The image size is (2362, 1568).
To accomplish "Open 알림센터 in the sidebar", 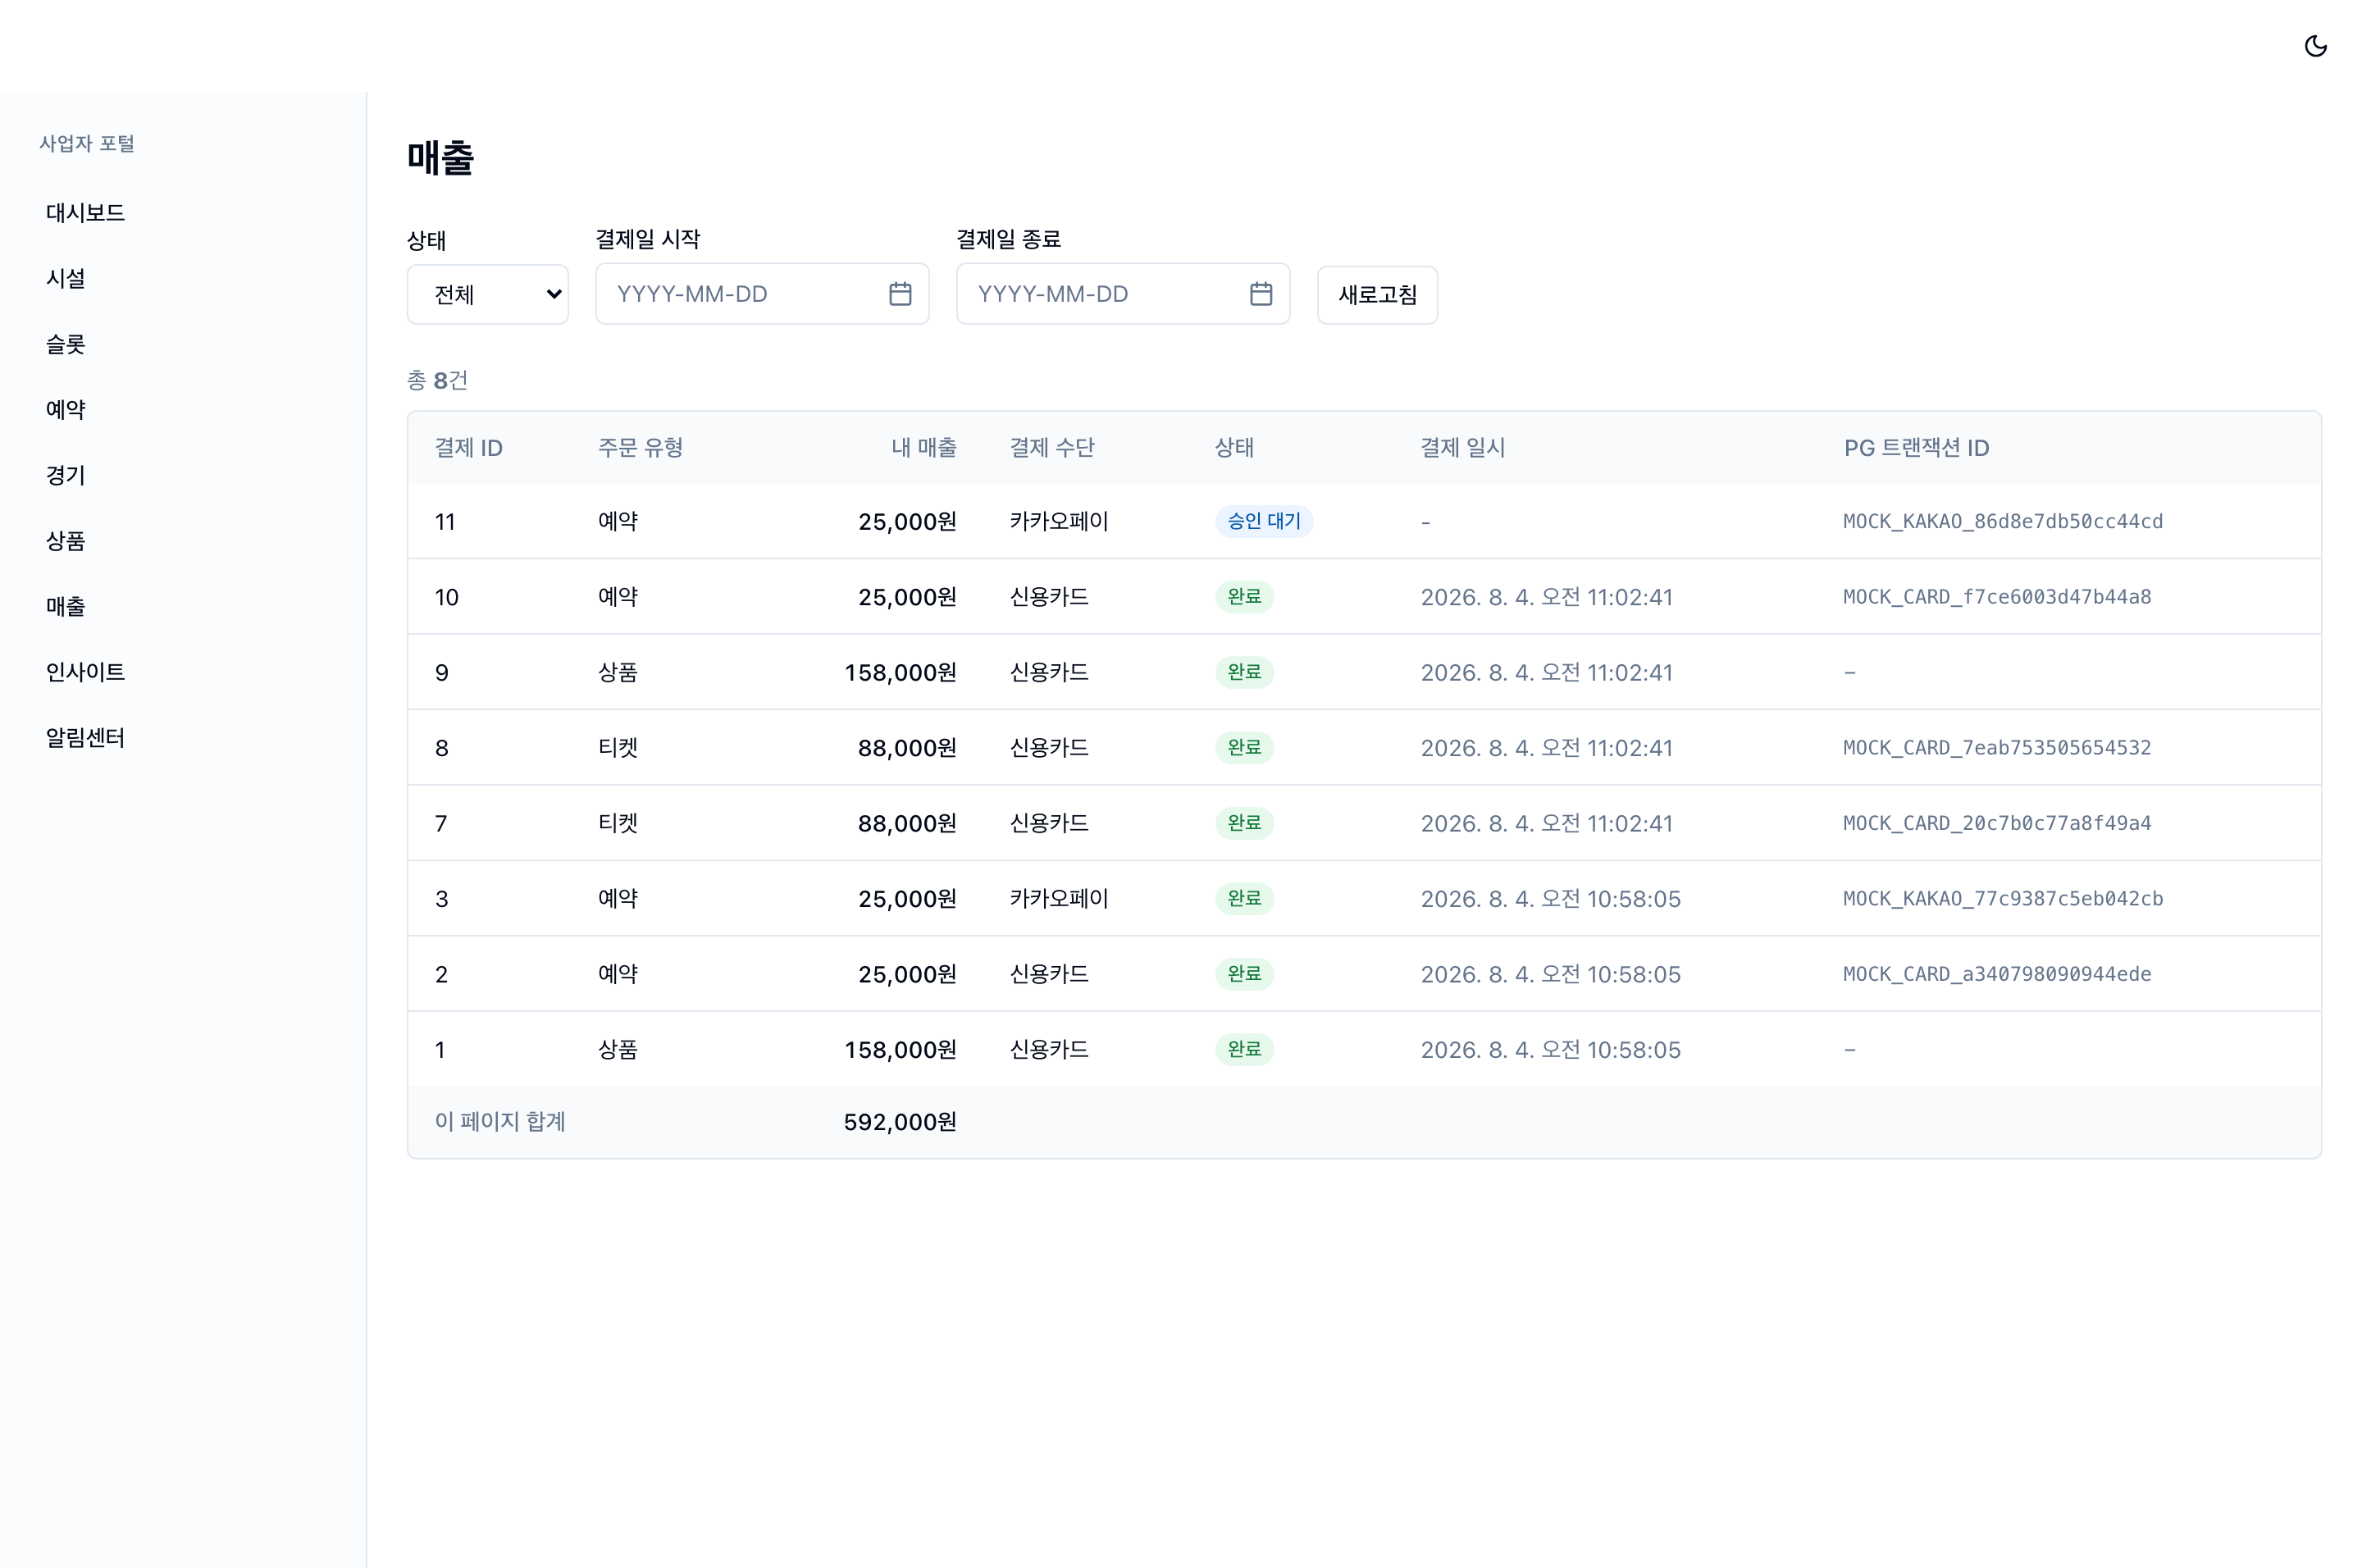I will coord(85,738).
